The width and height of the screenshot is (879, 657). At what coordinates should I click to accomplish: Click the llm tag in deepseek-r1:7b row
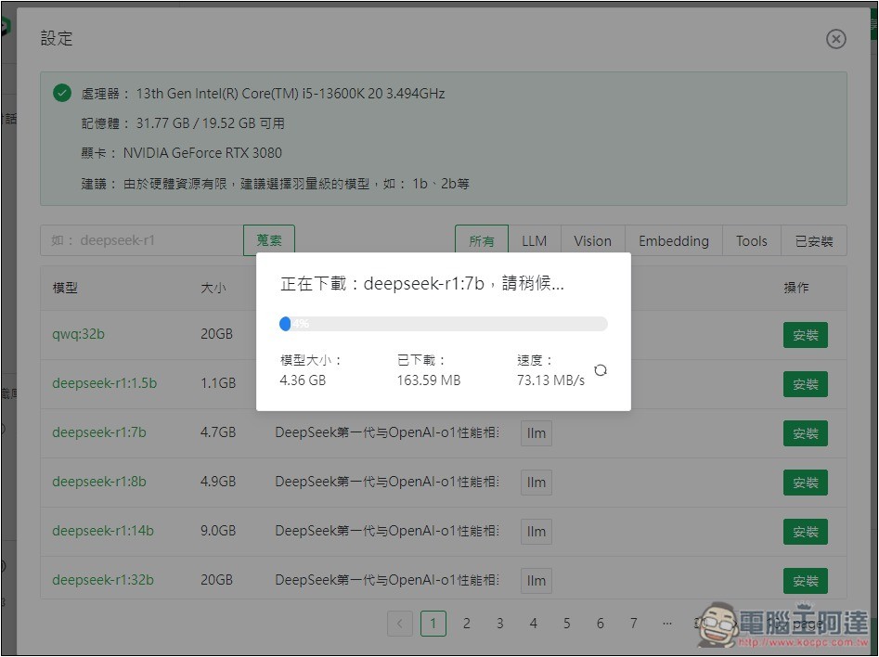click(536, 433)
